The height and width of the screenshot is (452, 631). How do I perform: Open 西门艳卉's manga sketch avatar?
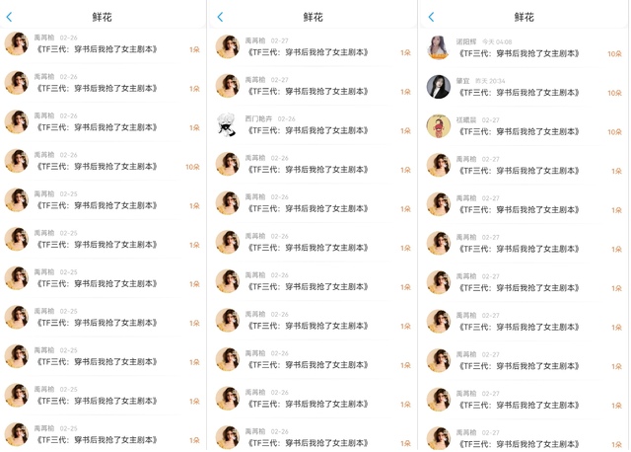point(228,125)
